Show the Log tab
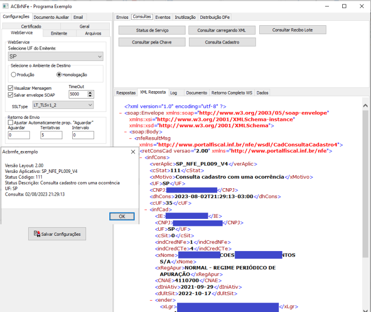This screenshot has width=371, height=312. (x=174, y=93)
